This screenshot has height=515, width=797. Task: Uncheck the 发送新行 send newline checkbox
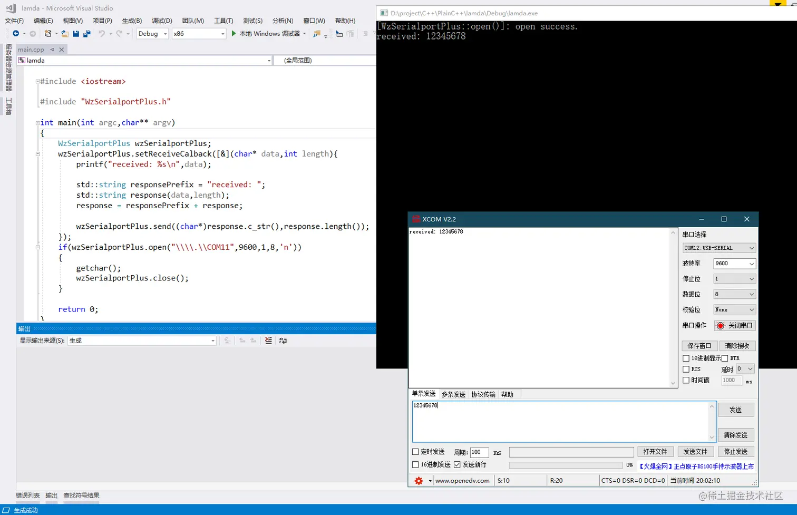click(x=457, y=465)
